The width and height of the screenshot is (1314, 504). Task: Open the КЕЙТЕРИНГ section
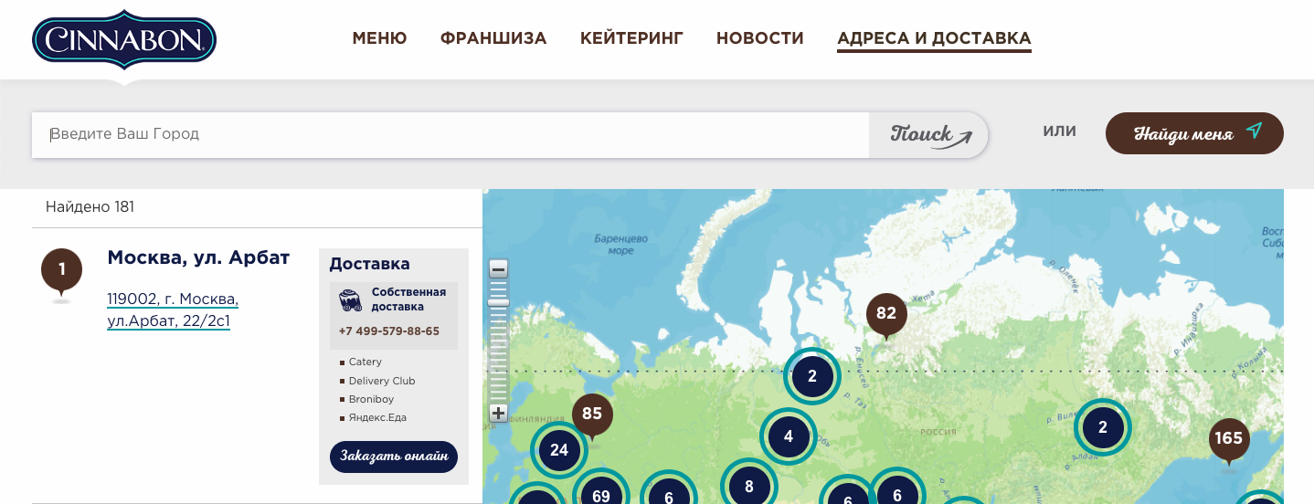[x=631, y=38]
